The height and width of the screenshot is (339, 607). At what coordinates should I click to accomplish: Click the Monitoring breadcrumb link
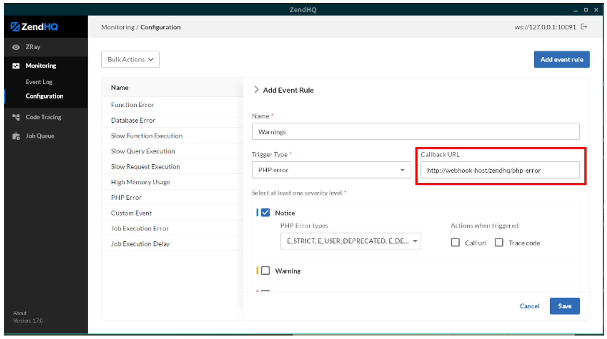click(118, 27)
